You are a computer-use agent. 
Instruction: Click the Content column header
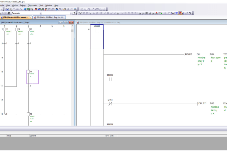(67, 136)
